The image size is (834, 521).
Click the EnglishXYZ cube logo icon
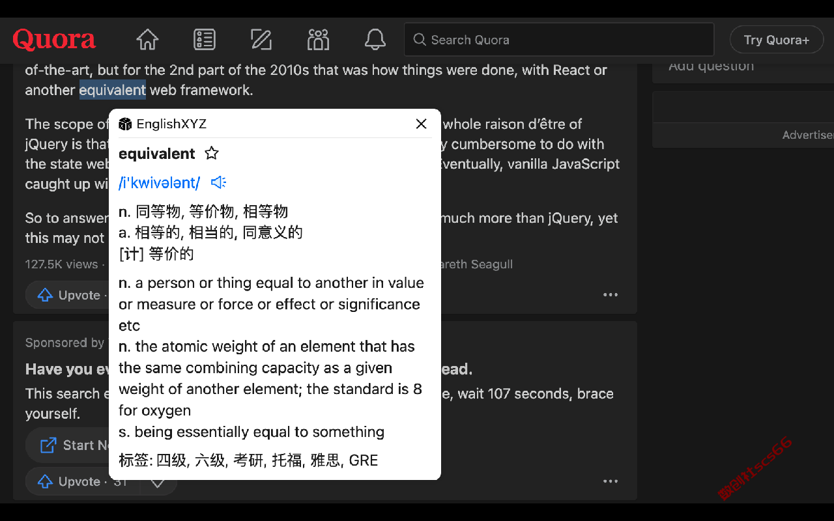click(125, 124)
